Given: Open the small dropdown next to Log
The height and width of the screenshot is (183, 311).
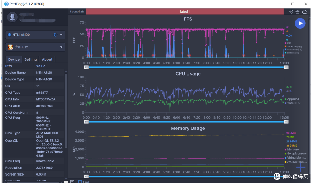Looking at the screenshot, I should [x=72, y=182].
